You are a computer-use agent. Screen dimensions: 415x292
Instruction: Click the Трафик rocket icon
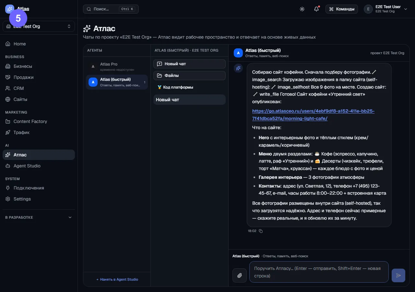pos(8,132)
